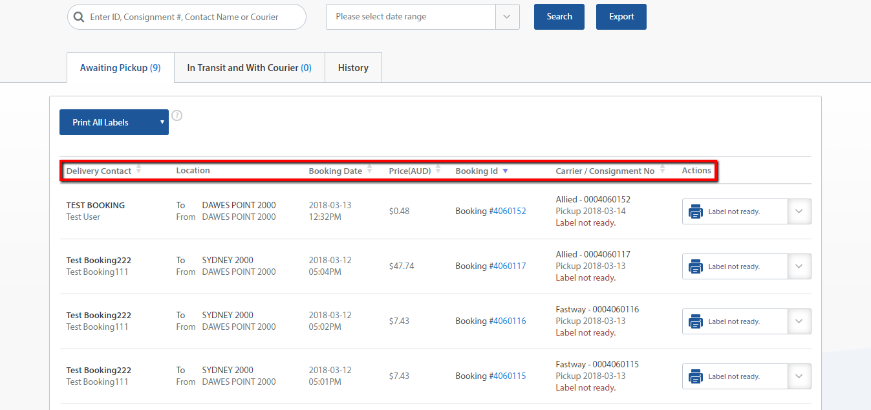871x410 pixels.
Task: Click Allied - 0004060117 consignment text
Action: pyautogui.click(x=593, y=255)
